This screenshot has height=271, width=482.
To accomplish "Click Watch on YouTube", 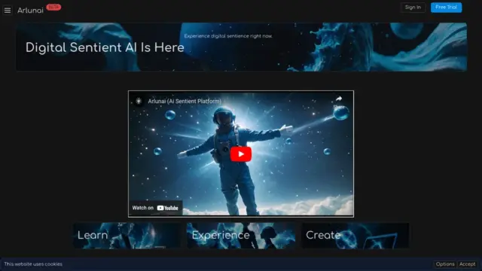I will [155, 208].
